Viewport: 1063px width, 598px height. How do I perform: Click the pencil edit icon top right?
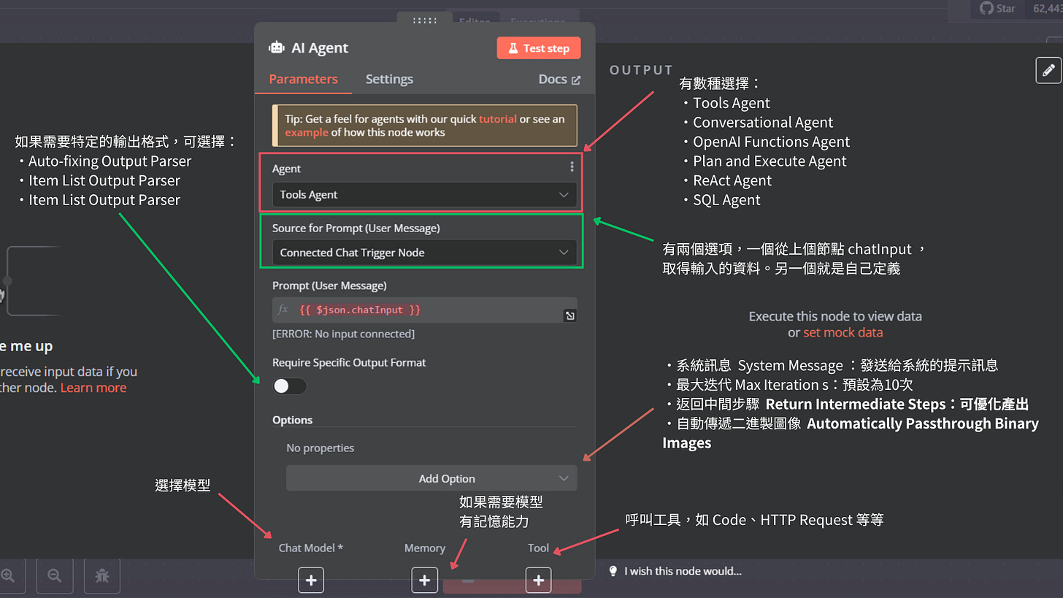pos(1048,70)
